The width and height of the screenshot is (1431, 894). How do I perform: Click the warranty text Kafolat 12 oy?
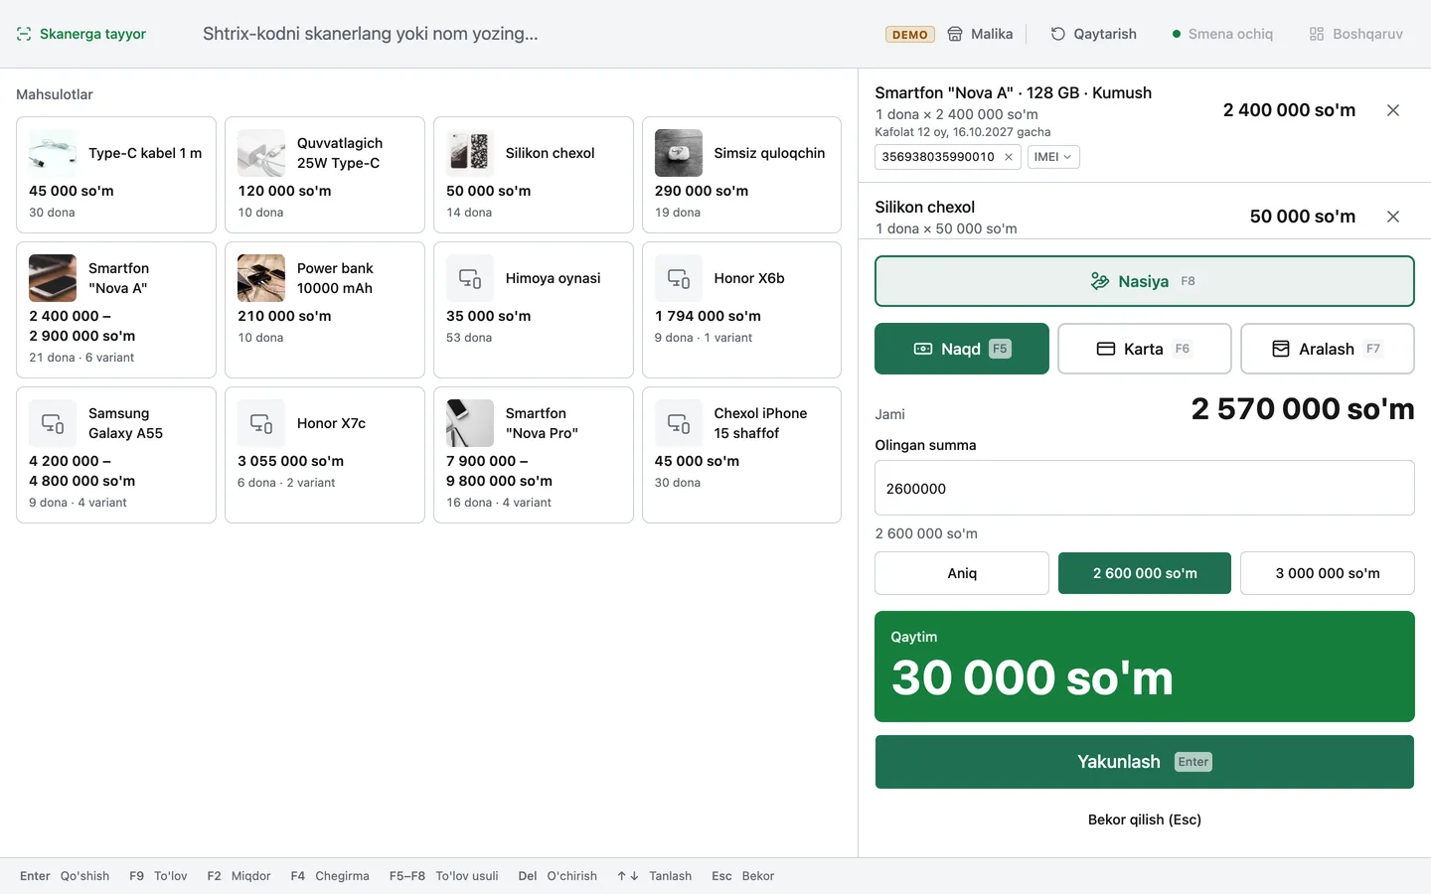(x=963, y=132)
